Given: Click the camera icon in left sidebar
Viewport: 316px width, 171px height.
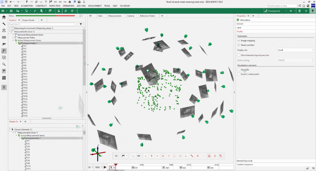Looking at the screenshot, I should coord(4,44).
